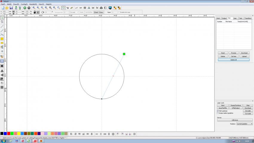Click the black X delete tool icon
Image resolution: width=254 pixels, height=143 pixels.
[2, 66]
